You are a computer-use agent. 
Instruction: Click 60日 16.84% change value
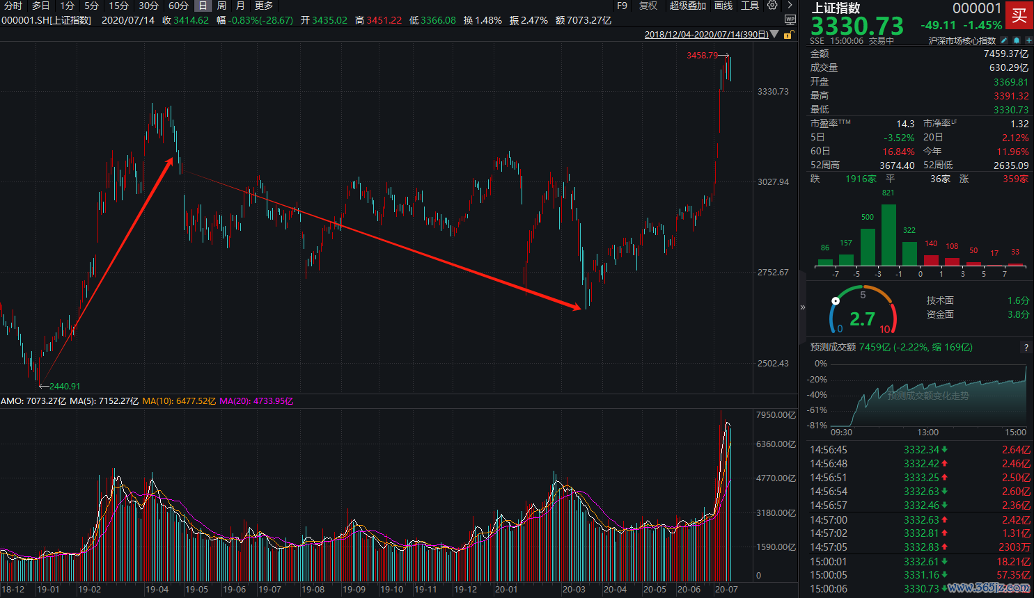[x=898, y=152]
